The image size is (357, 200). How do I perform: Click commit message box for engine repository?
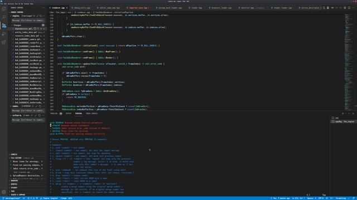pyautogui.click(x=28, y=21)
